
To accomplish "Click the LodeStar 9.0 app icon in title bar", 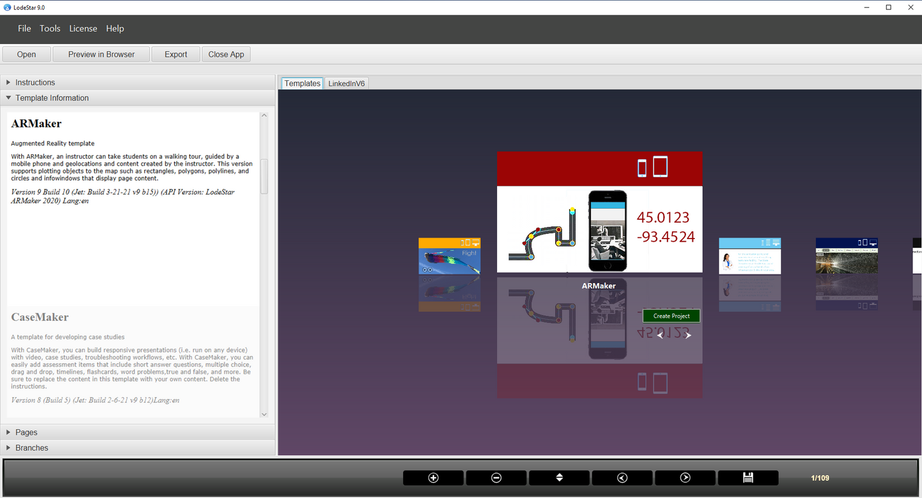I will 7,7.
